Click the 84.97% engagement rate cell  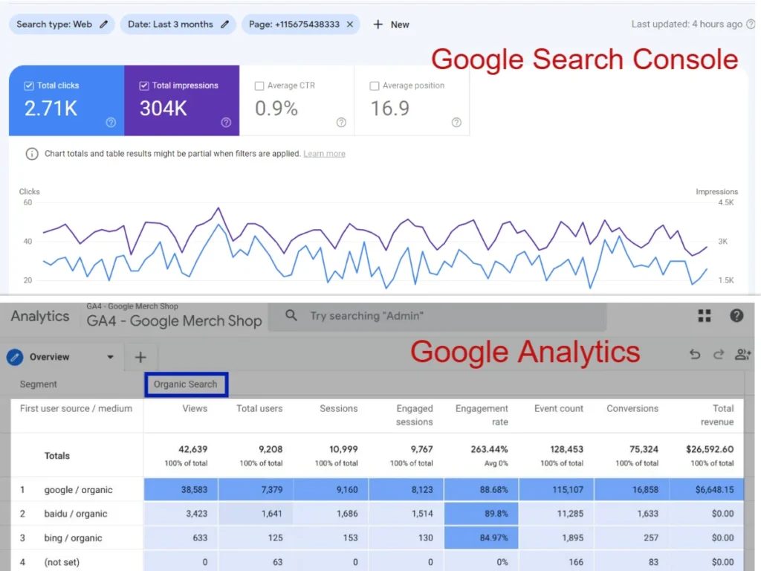482,538
